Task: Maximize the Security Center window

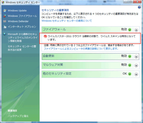Action: click(x=131, y=2)
